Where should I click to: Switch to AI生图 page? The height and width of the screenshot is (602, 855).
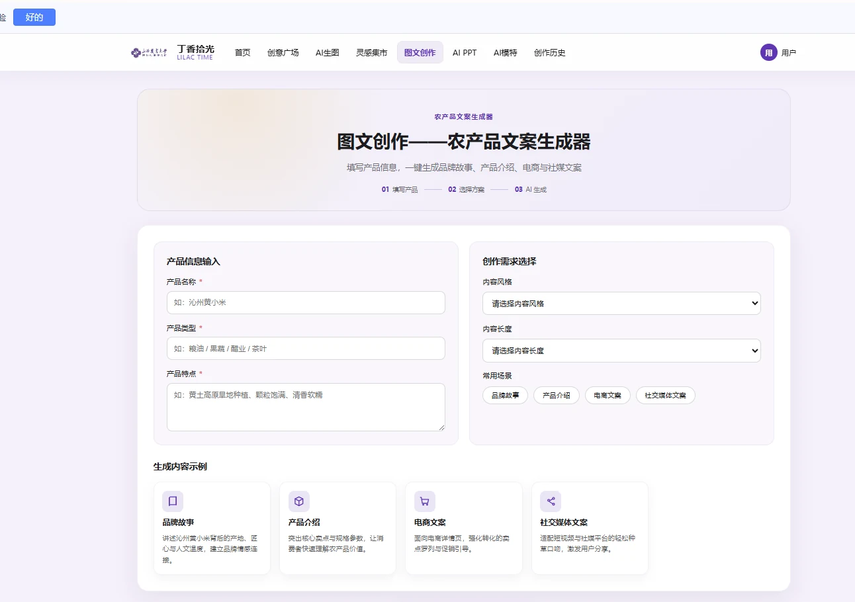pyautogui.click(x=328, y=53)
